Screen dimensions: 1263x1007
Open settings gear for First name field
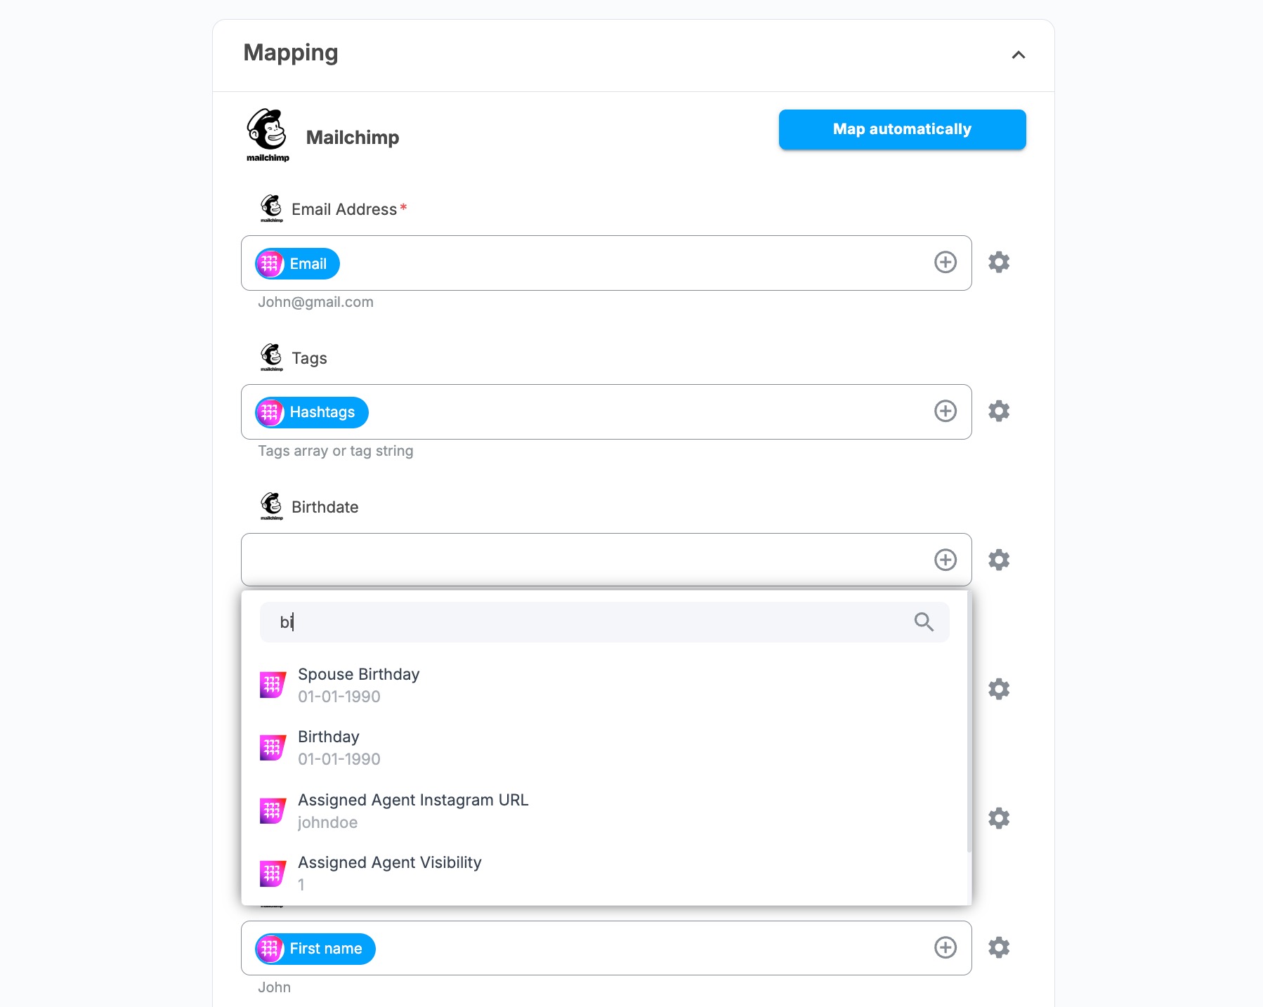pyautogui.click(x=998, y=948)
